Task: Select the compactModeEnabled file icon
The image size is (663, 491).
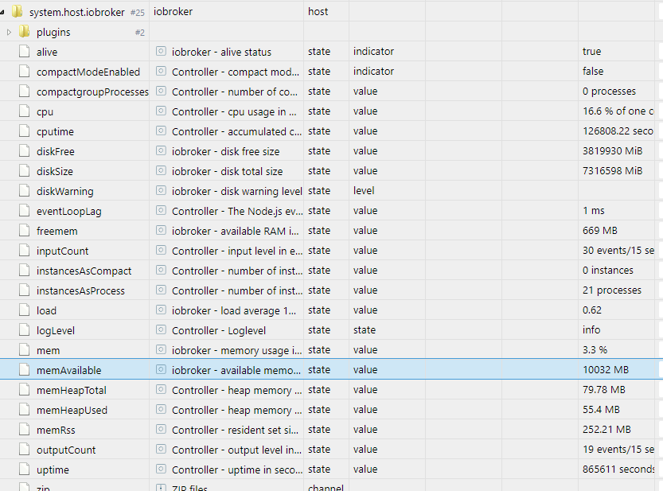Action: pos(25,72)
